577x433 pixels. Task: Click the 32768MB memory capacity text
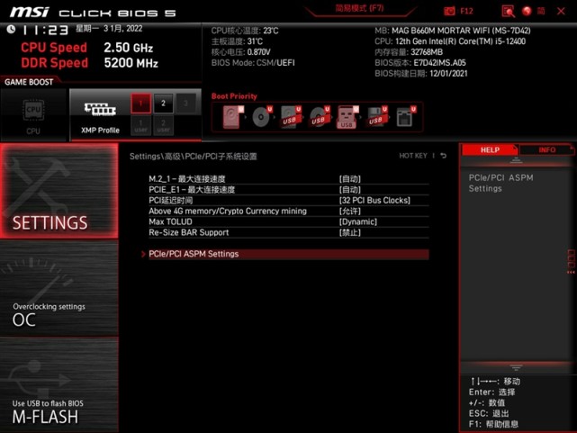pyautogui.click(x=427, y=52)
